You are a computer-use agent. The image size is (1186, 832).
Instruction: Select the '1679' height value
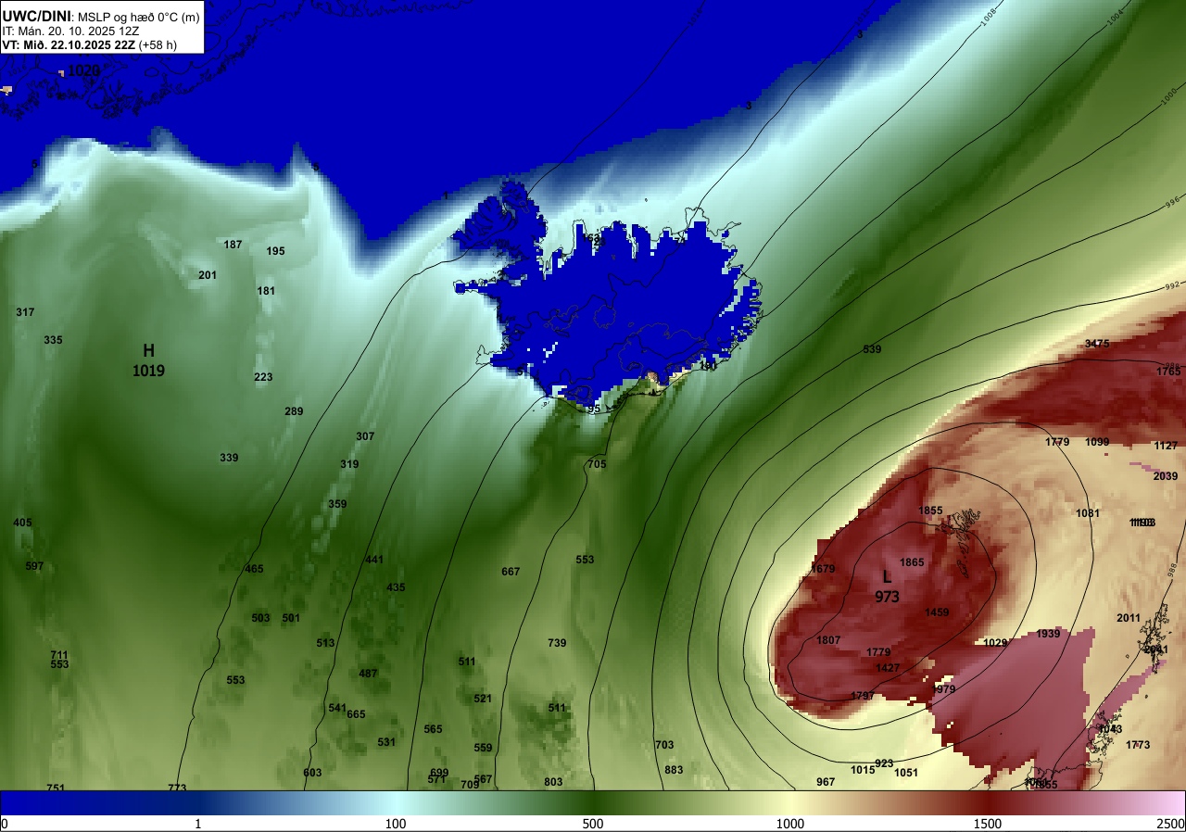click(823, 569)
